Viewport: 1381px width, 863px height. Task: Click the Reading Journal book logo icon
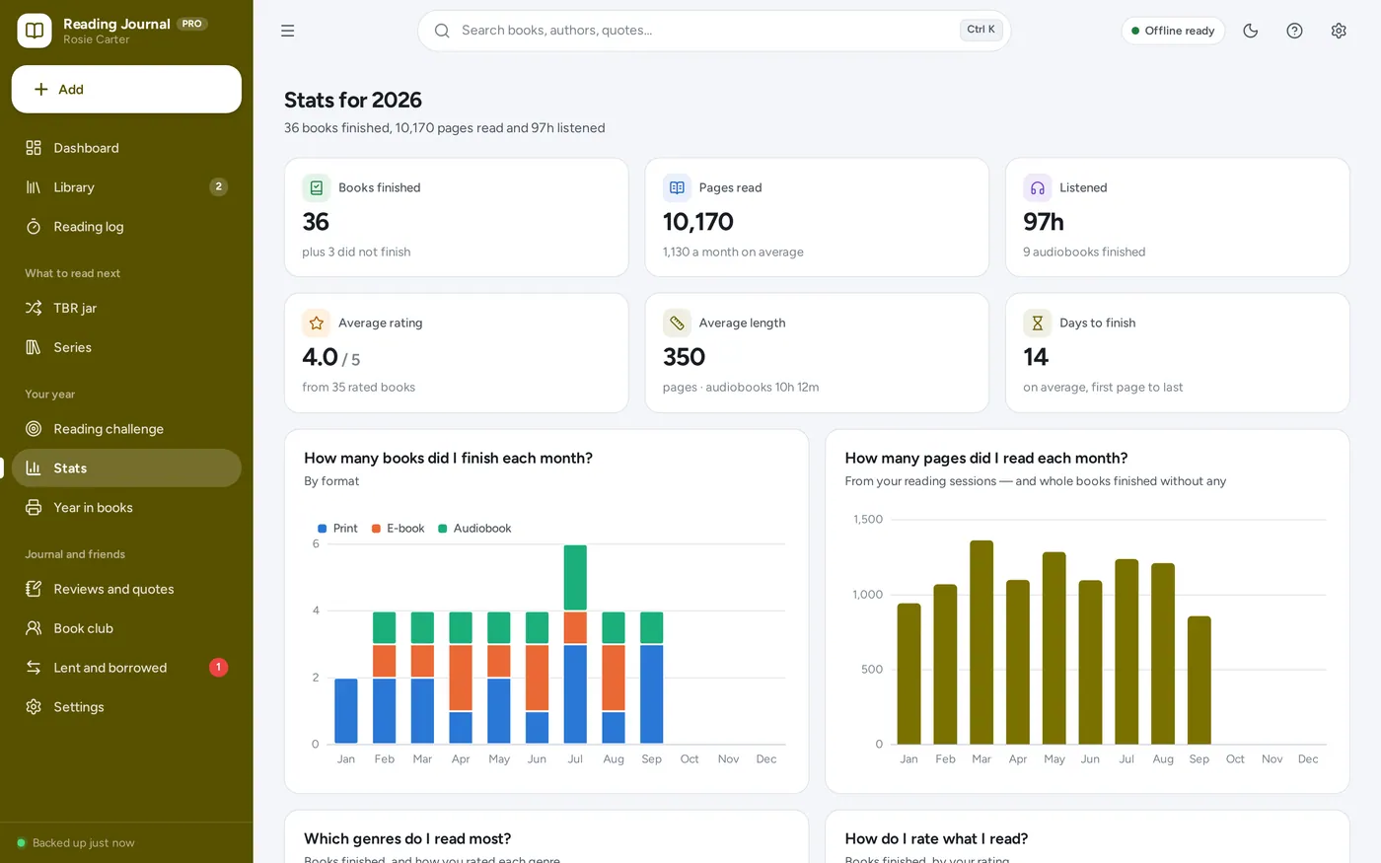pyautogui.click(x=35, y=31)
